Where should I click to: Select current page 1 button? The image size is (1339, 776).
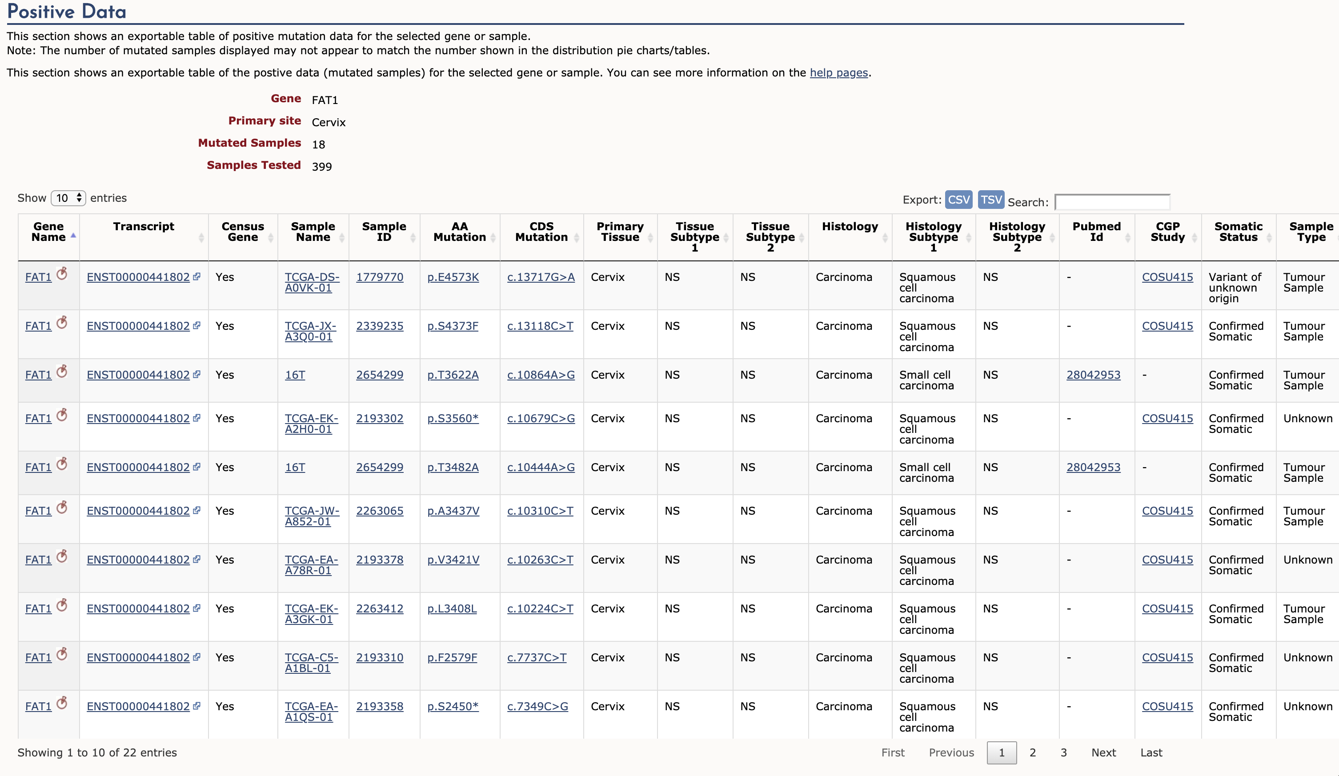(x=1002, y=752)
